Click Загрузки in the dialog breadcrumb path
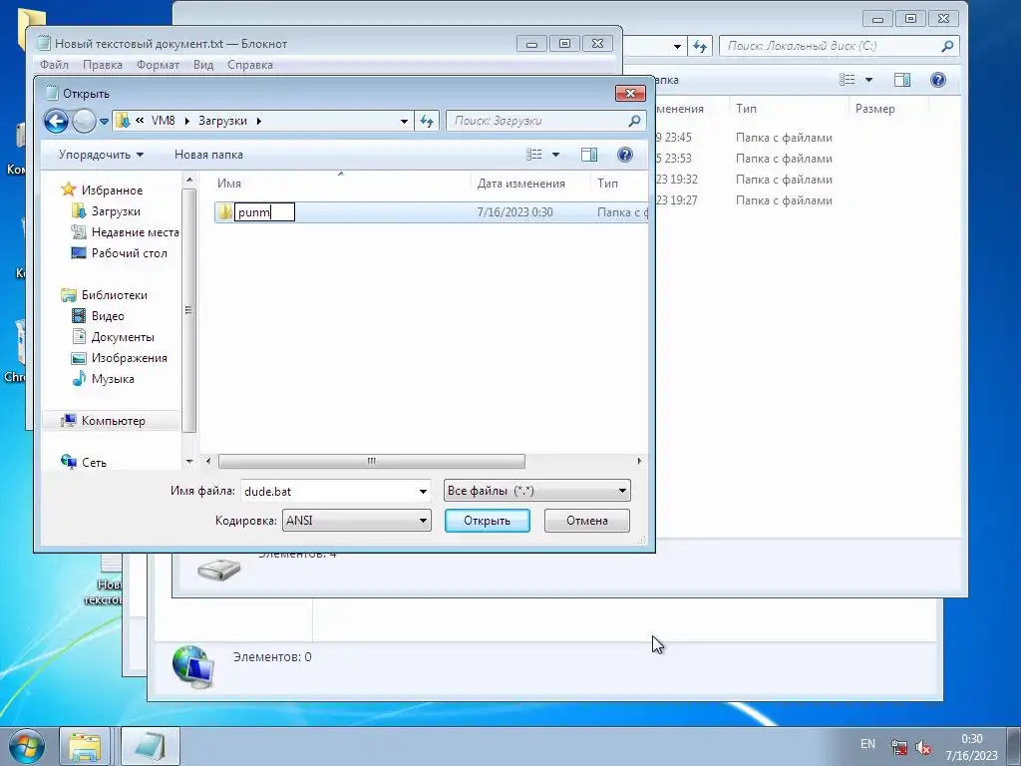Screen dimensions: 1021x766 222,121
